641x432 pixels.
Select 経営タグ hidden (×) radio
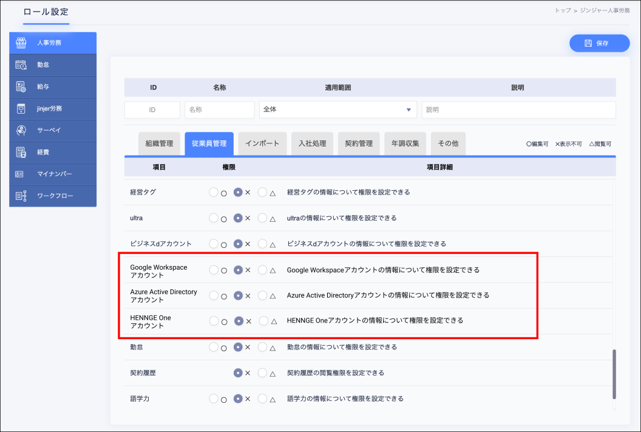(x=238, y=192)
